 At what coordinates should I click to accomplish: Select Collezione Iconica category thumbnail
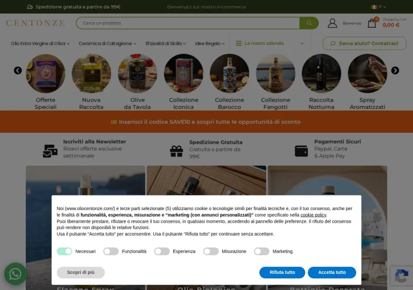pos(184,73)
